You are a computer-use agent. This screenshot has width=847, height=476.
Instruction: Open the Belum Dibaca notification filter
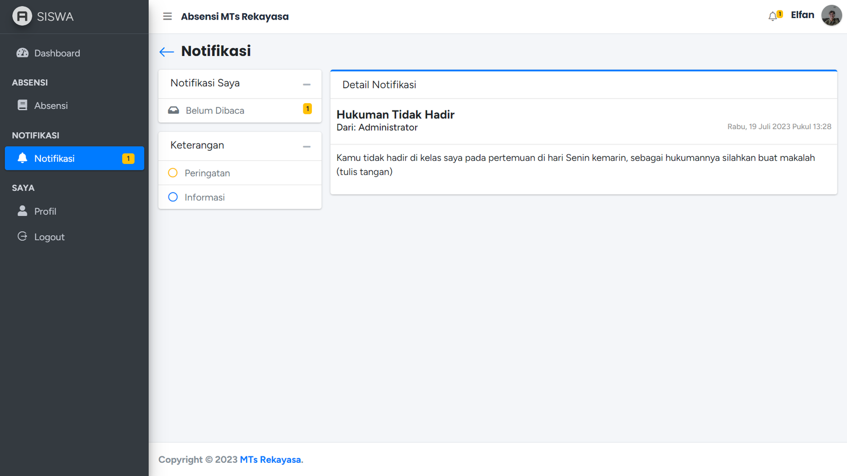215,111
